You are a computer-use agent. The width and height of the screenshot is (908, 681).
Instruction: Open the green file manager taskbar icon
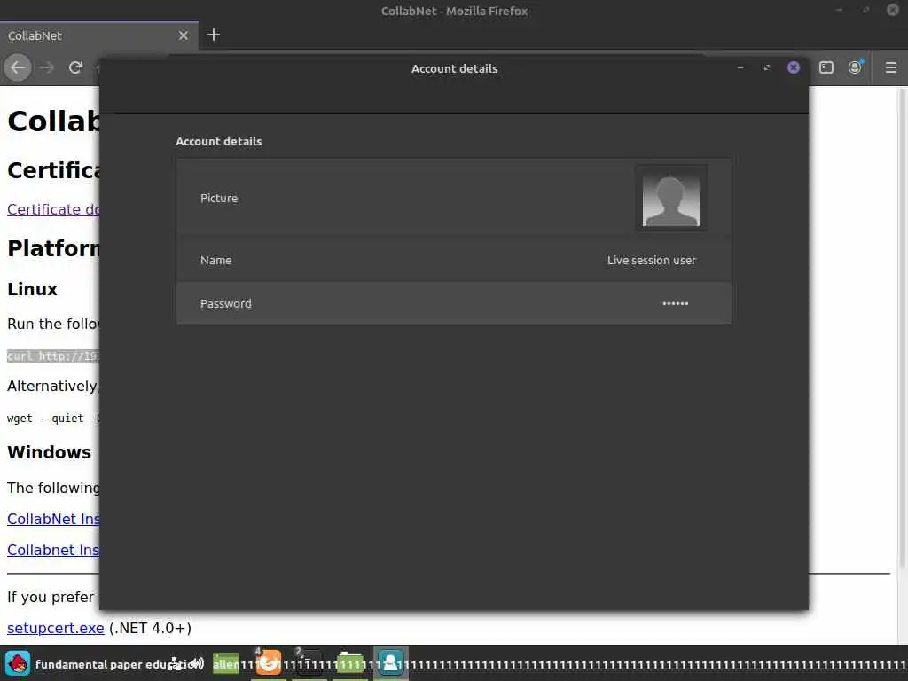point(350,663)
